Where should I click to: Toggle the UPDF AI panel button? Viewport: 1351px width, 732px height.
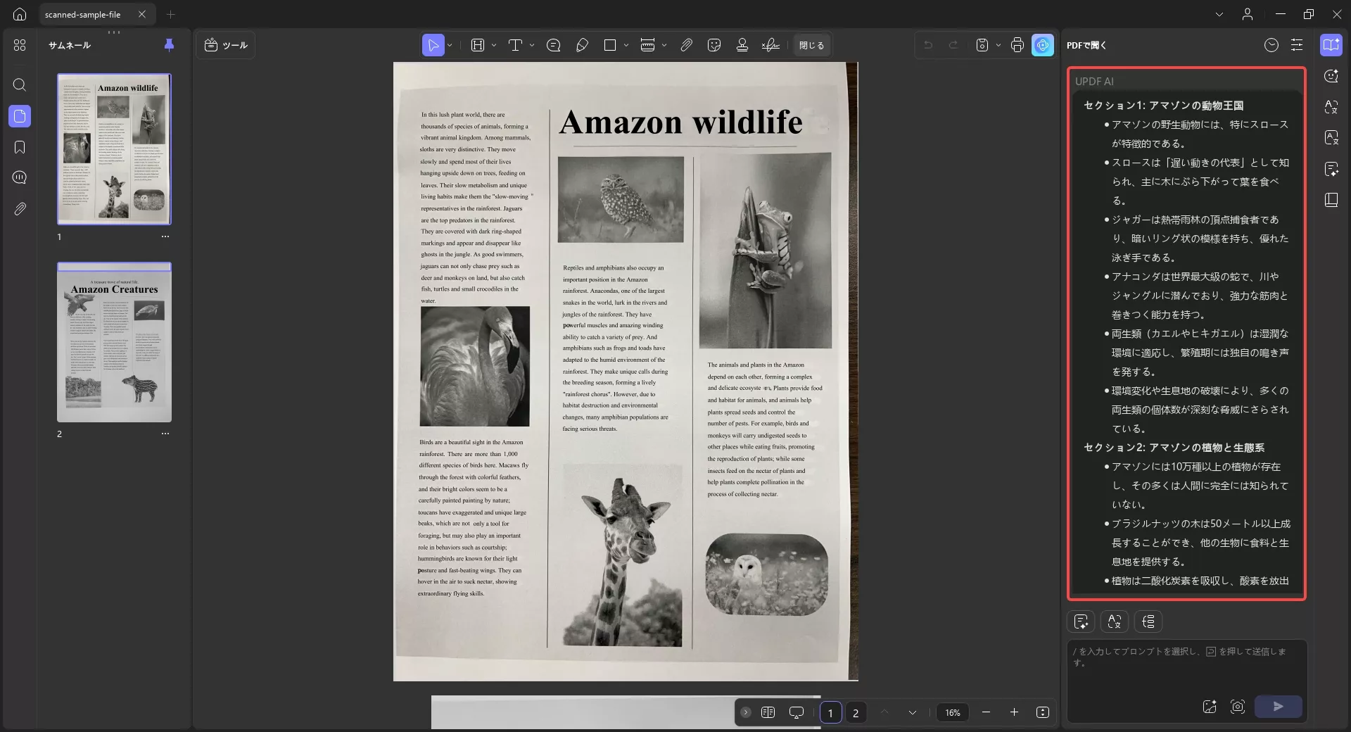coord(1043,45)
